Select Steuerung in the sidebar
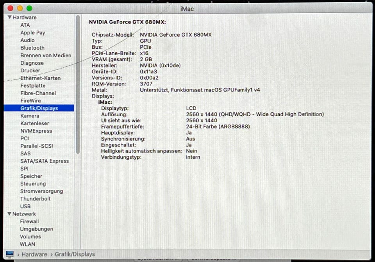This screenshot has height=262, width=375. tap(33, 184)
